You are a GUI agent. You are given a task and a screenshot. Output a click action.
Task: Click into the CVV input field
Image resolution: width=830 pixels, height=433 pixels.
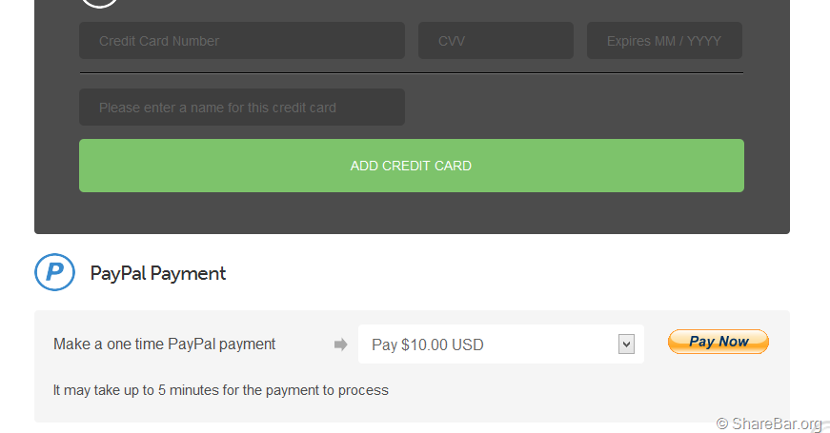[x=496, y=41]
